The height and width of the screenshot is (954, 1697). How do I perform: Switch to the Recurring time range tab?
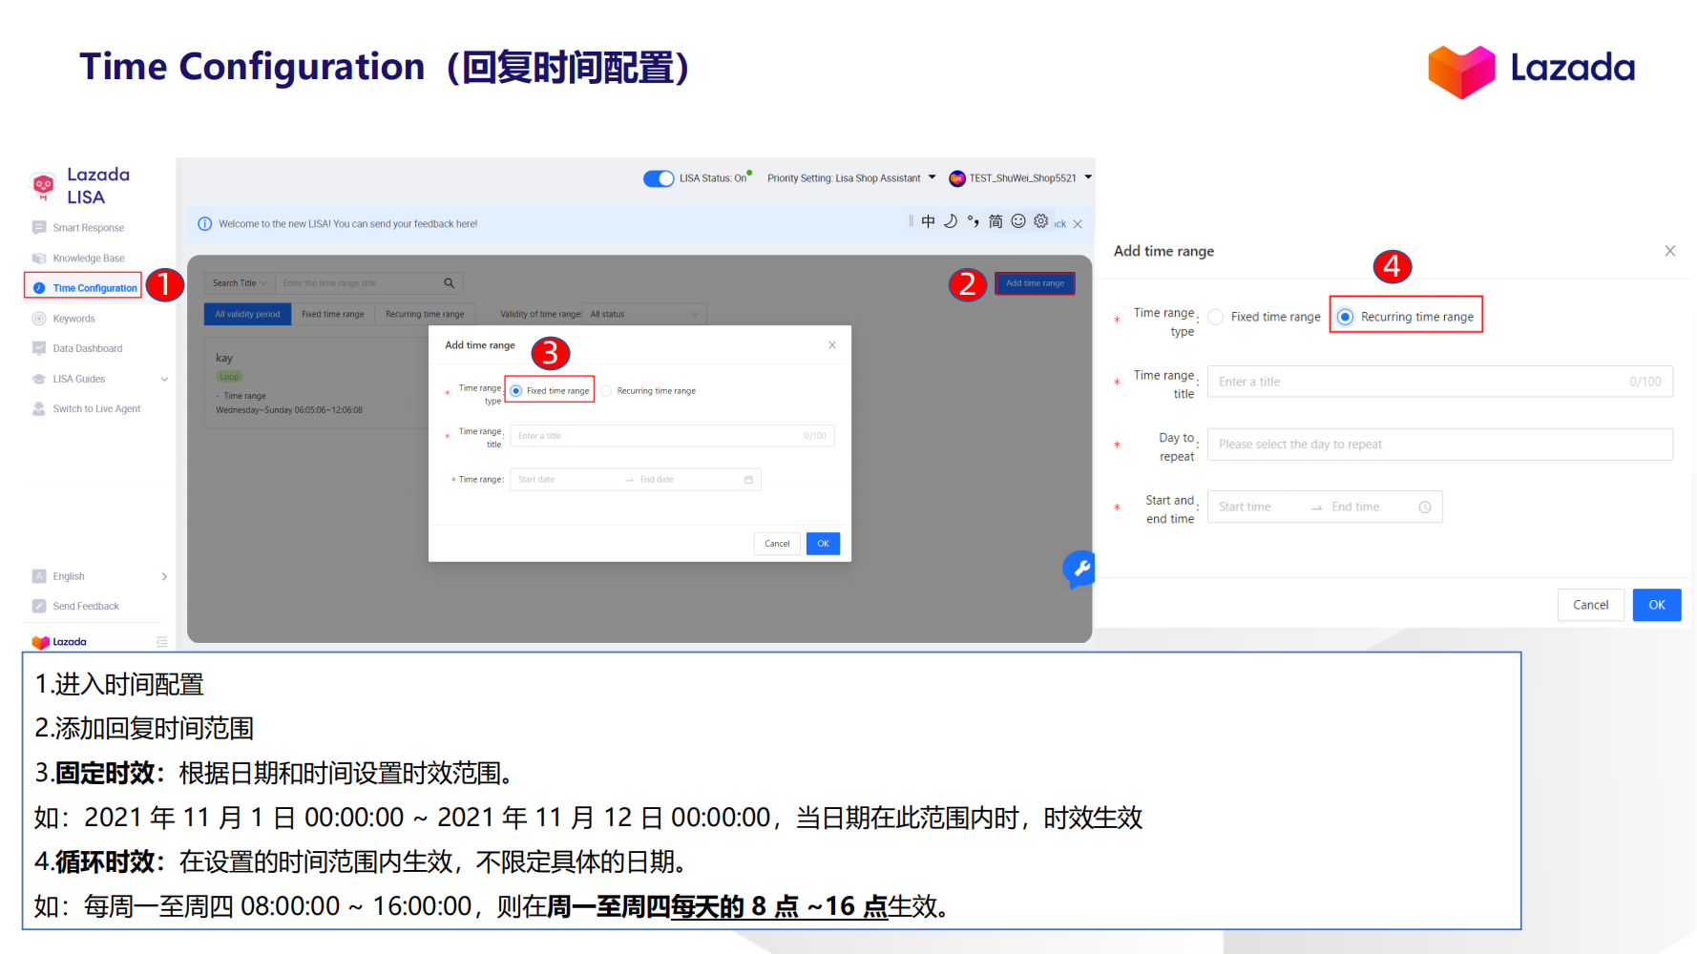pyautogui.click(x=425, y=313)
